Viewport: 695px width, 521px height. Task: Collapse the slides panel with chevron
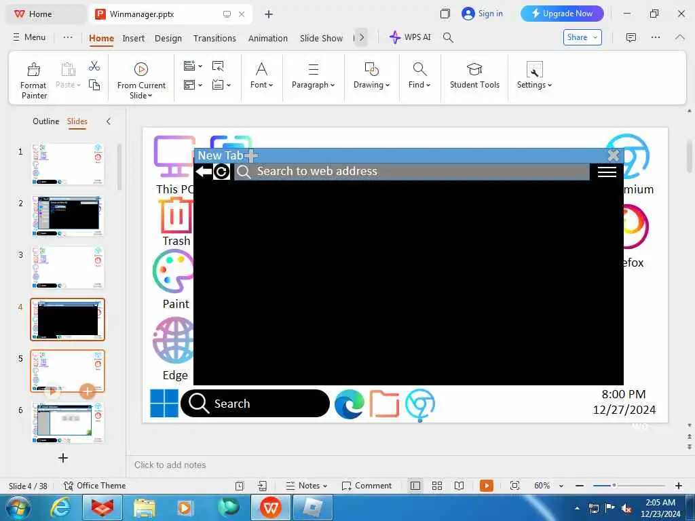(109, 121)
